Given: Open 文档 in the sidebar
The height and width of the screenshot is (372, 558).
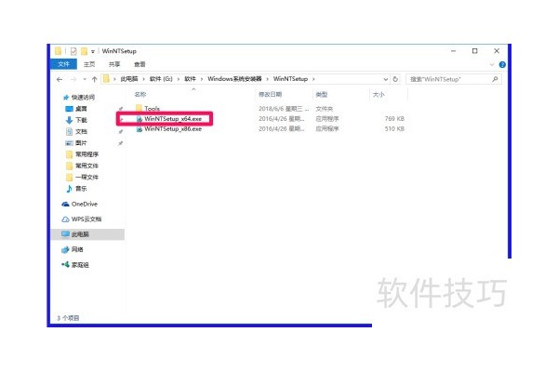Looking at the screenshot, I should coord(76,131).
